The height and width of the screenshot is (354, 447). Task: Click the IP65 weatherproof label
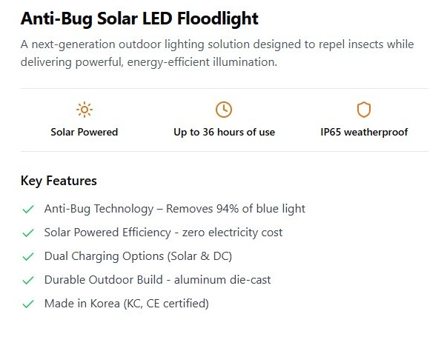tap(363, 132)
